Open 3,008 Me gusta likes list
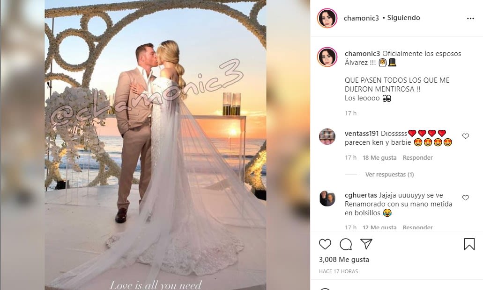 (344, 260)
